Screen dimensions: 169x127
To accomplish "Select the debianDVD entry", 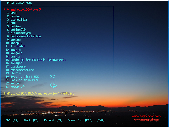I will coord(16,30).
